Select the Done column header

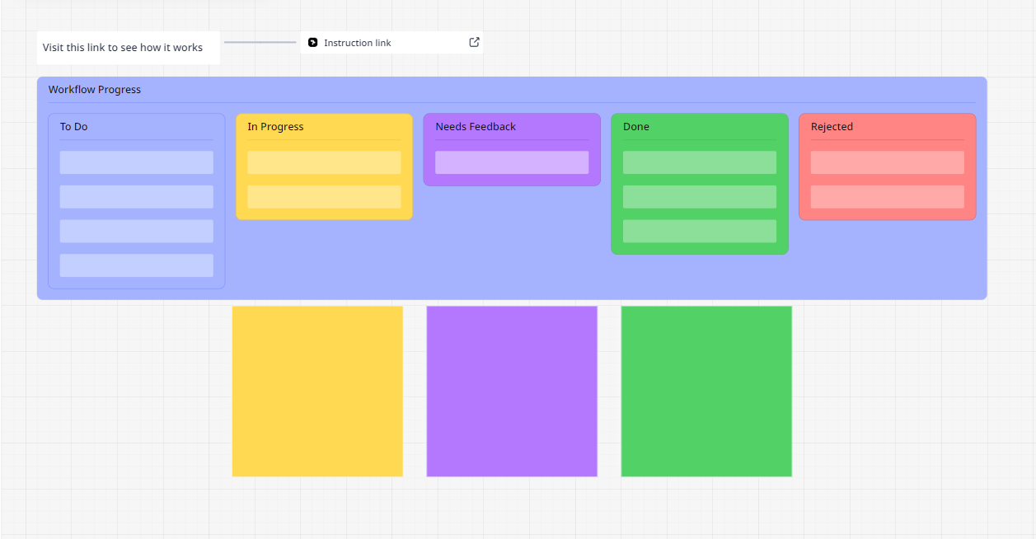click(x=636, y=127)
